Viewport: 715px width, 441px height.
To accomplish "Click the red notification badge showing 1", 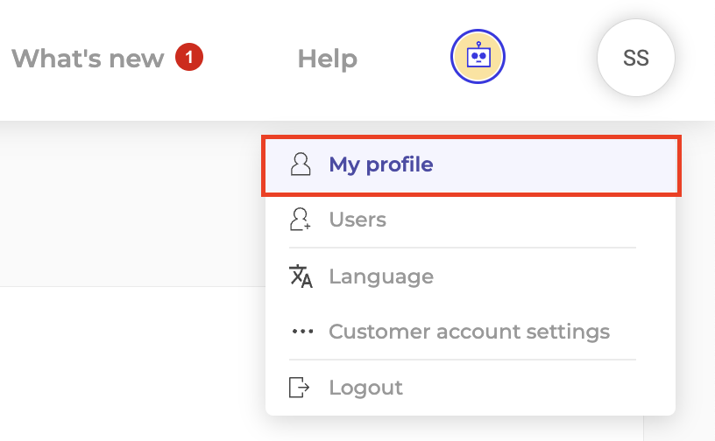I will (x=189, y=57).
